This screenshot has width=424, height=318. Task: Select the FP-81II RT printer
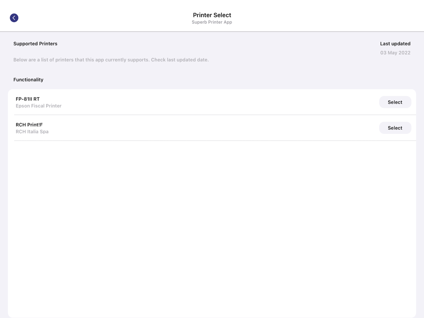(395, 102)
